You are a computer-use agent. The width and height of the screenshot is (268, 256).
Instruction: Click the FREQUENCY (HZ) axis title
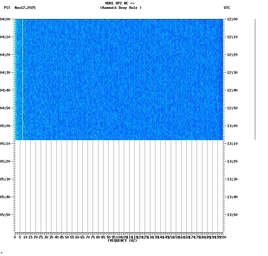(x=123, y=240)
